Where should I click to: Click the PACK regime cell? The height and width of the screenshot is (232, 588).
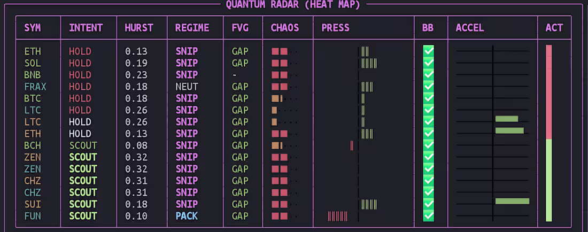pos(187,216)
